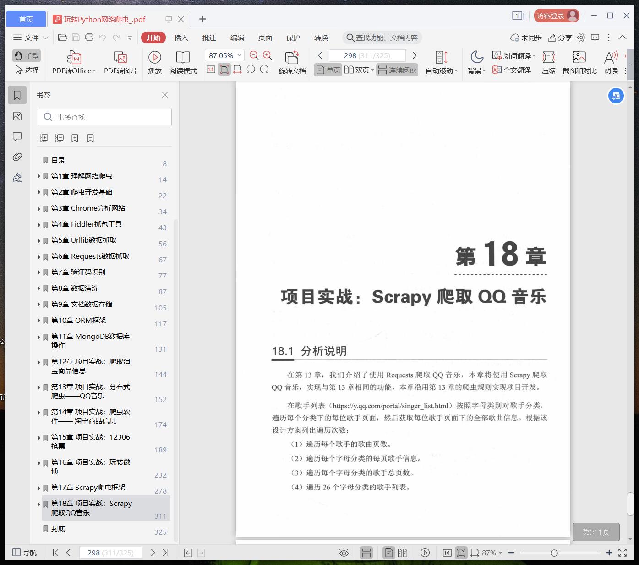Open 划词翻译 word translation

(x=513, y=56)
